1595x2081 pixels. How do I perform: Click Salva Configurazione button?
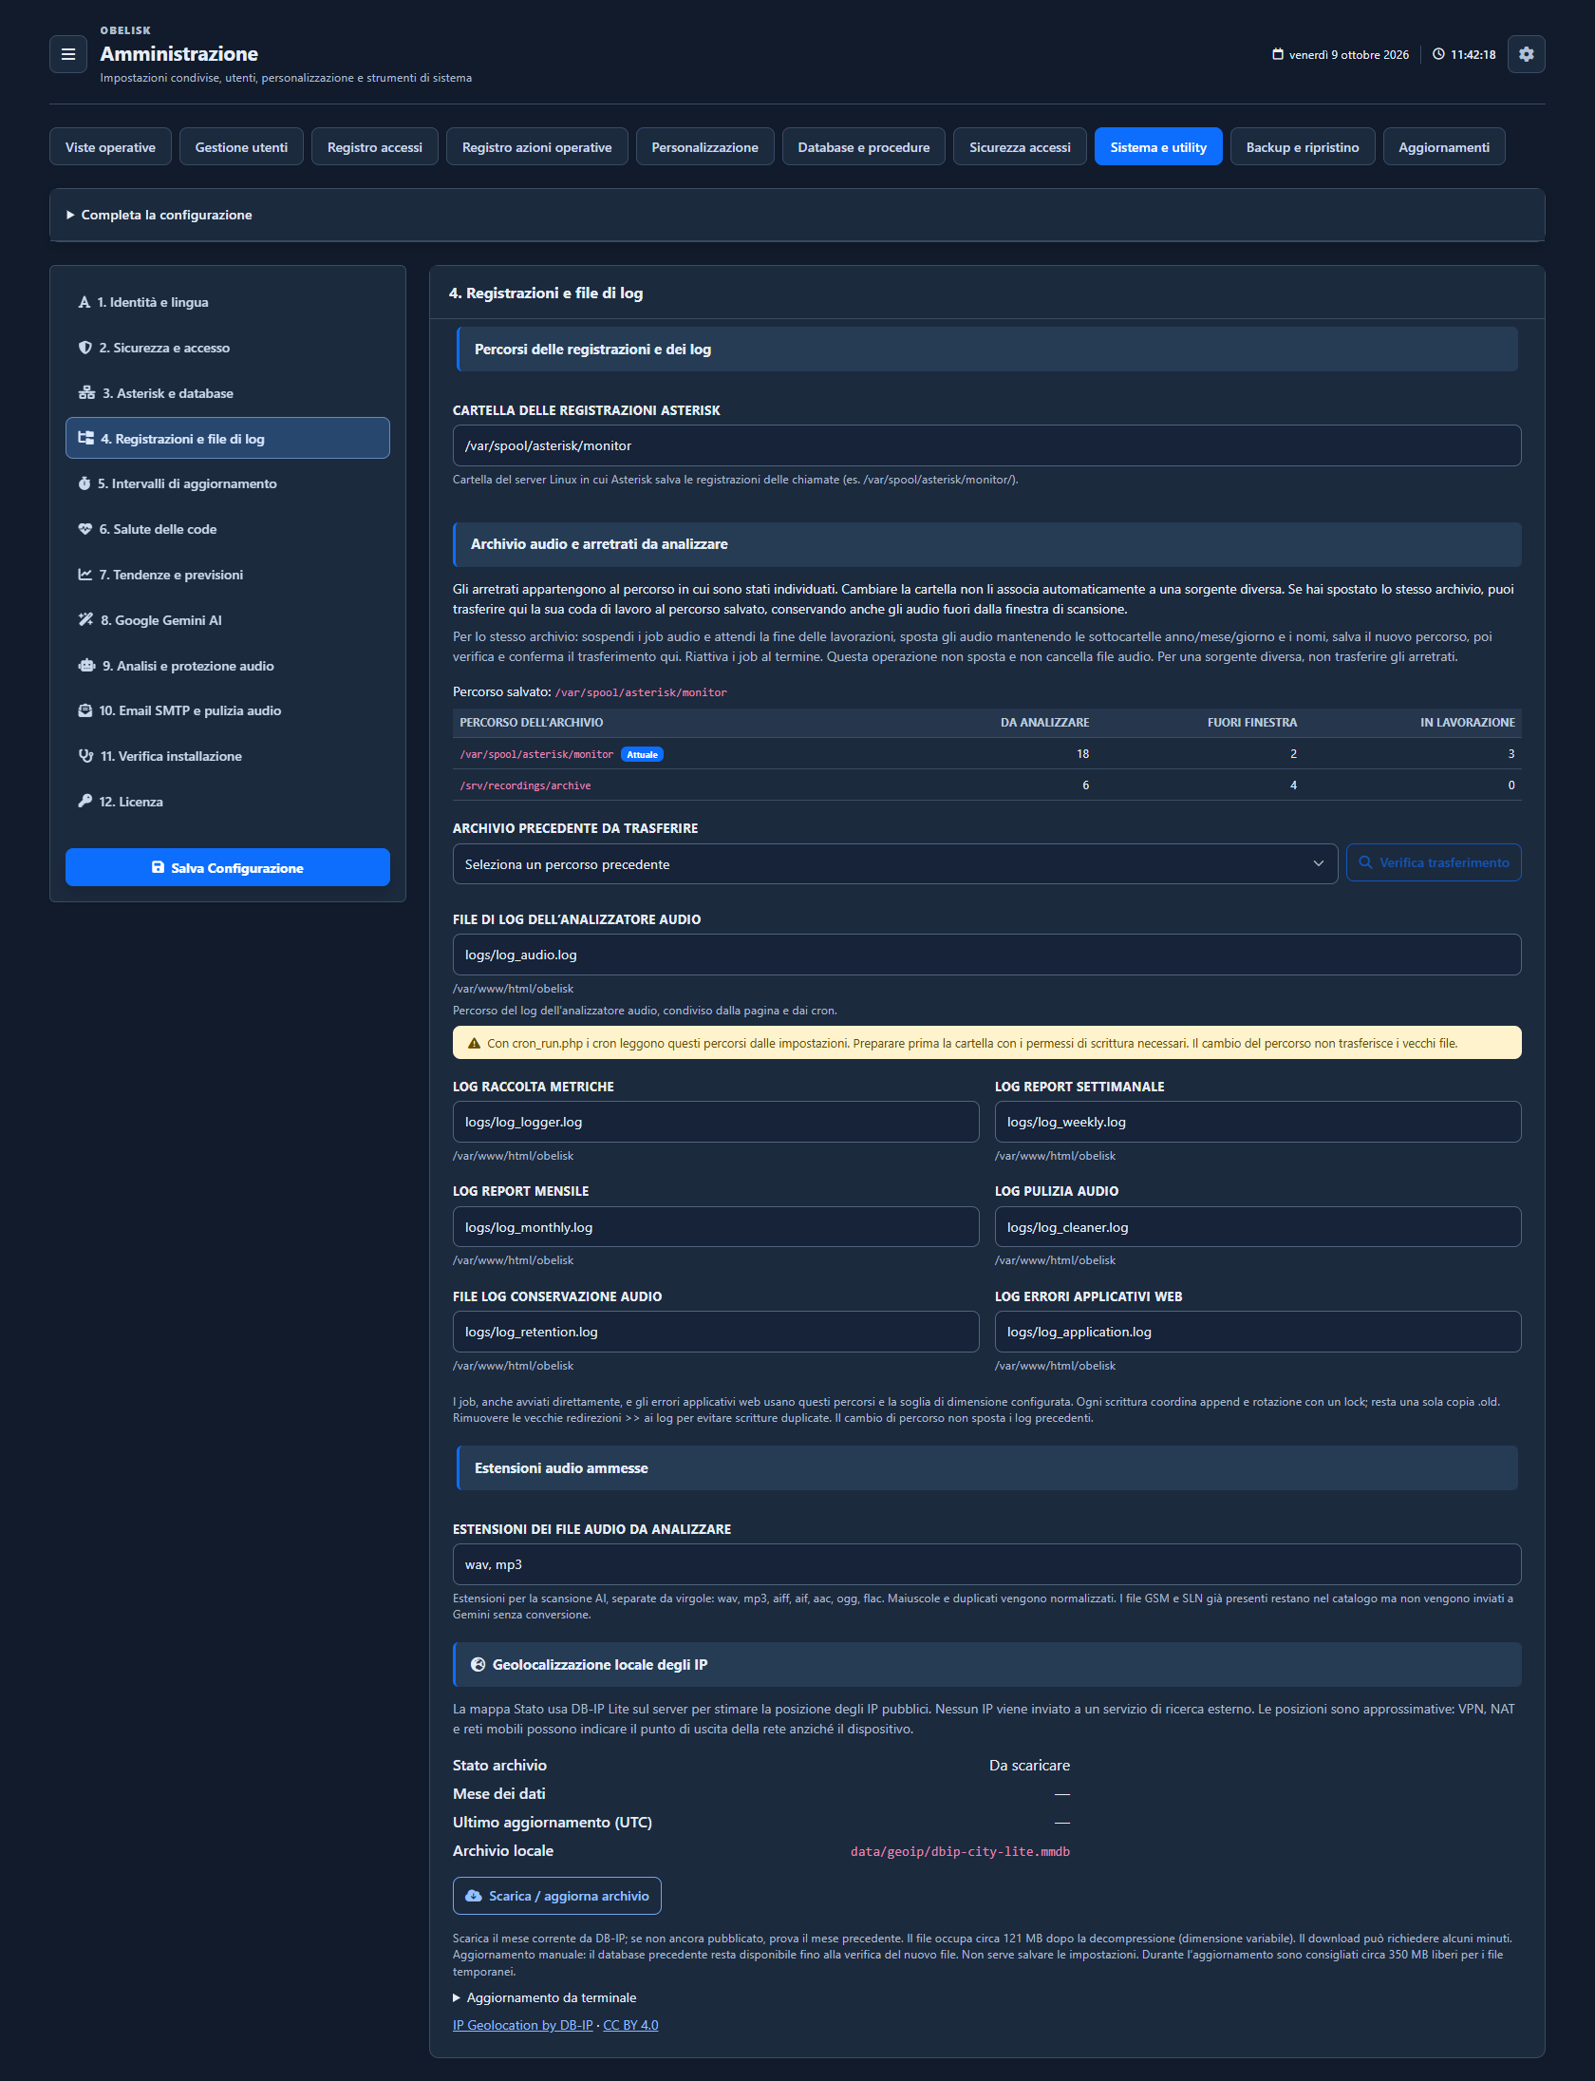pyautogui.click(x=228, y=867)
